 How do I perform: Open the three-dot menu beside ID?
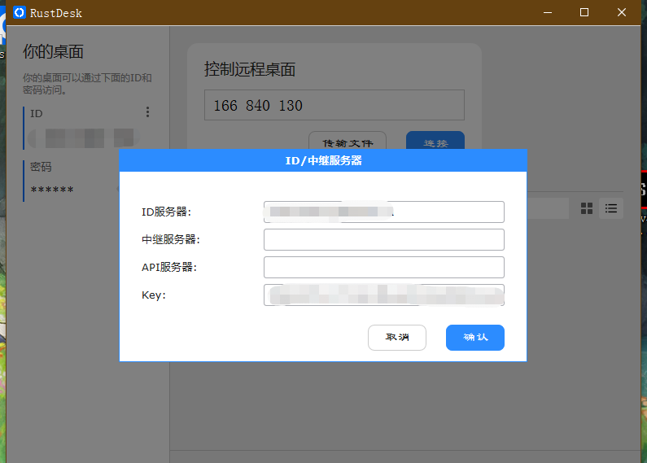[147, 112]
